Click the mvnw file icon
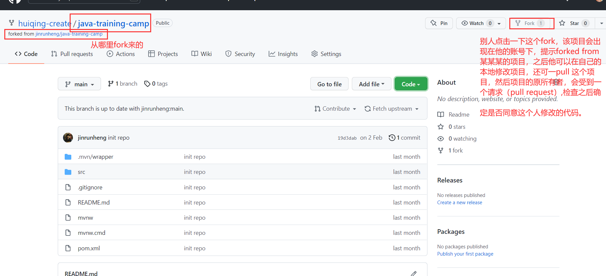The width and height of the screenshot is (606, 276). point(68,218)
